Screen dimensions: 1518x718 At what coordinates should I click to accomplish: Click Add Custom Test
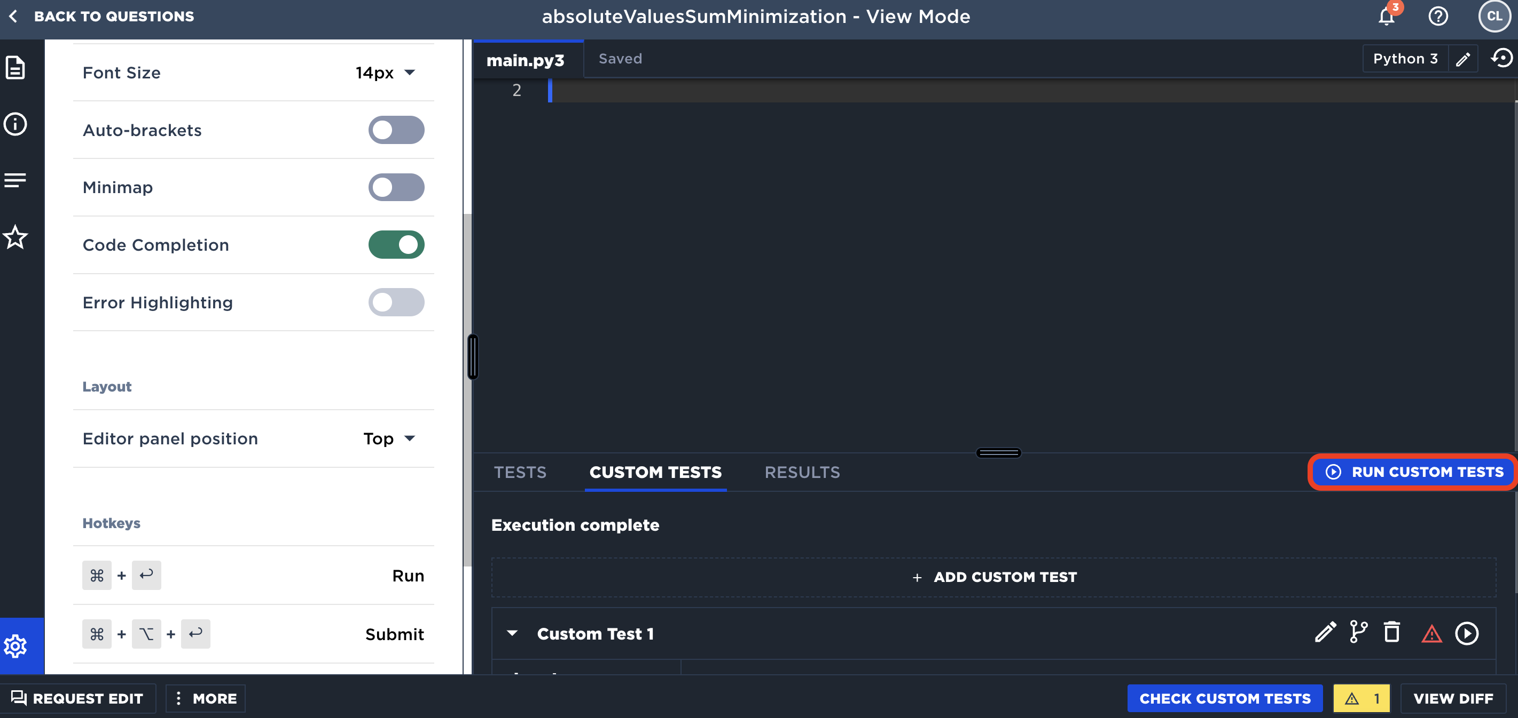coord(993,577)
